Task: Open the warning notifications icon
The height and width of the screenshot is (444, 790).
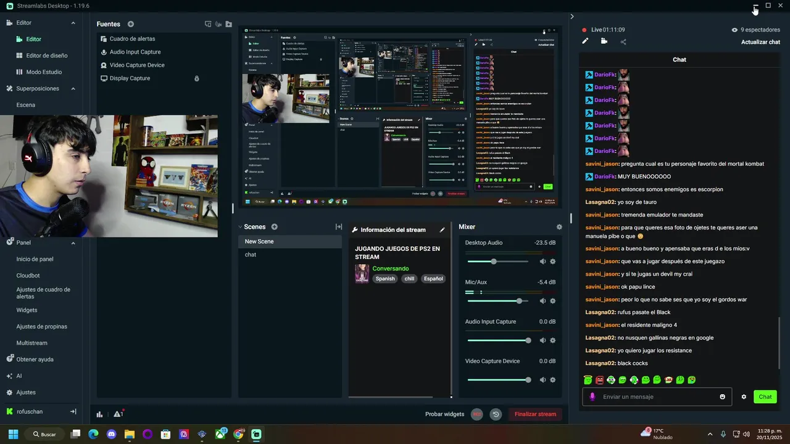Action: pos(118,414)
